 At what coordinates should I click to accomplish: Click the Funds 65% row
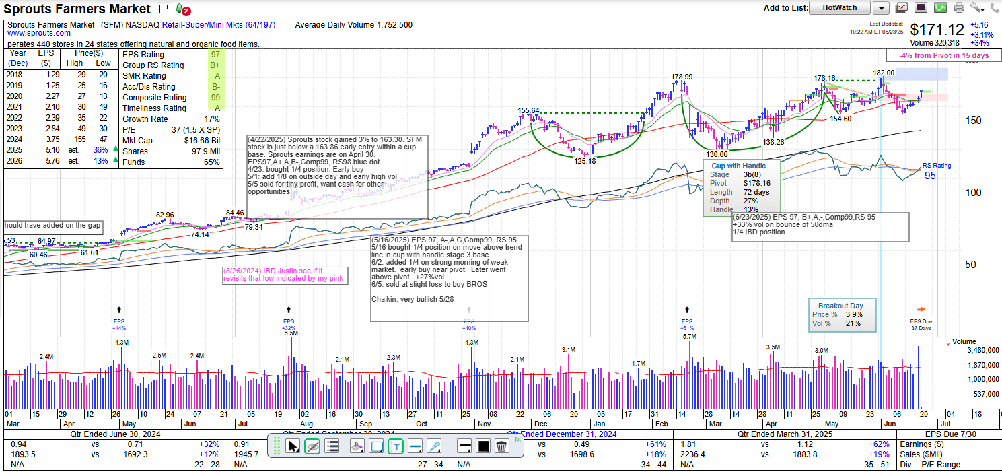click(171, 162)
